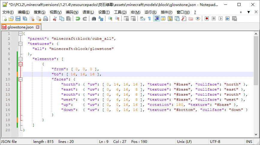
Task: Open the 视图(V) menu
Action: coord(55,12)
